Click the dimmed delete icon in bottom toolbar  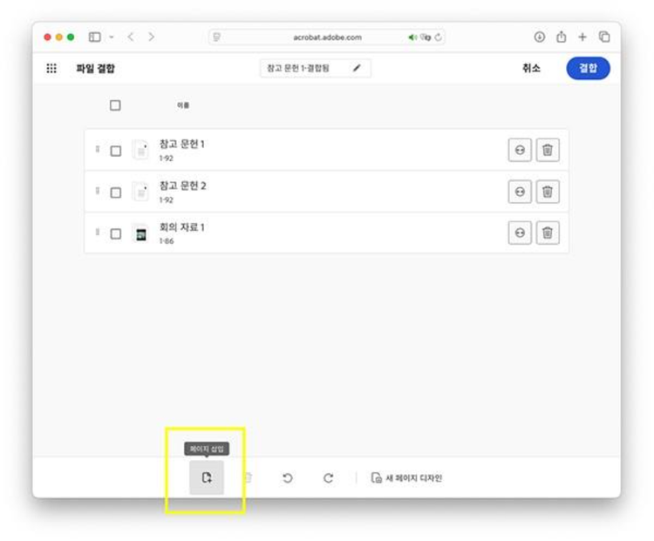pos(248,477)
